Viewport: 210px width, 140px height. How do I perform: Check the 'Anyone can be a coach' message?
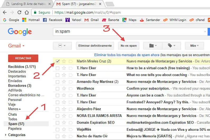pos(58,96)
